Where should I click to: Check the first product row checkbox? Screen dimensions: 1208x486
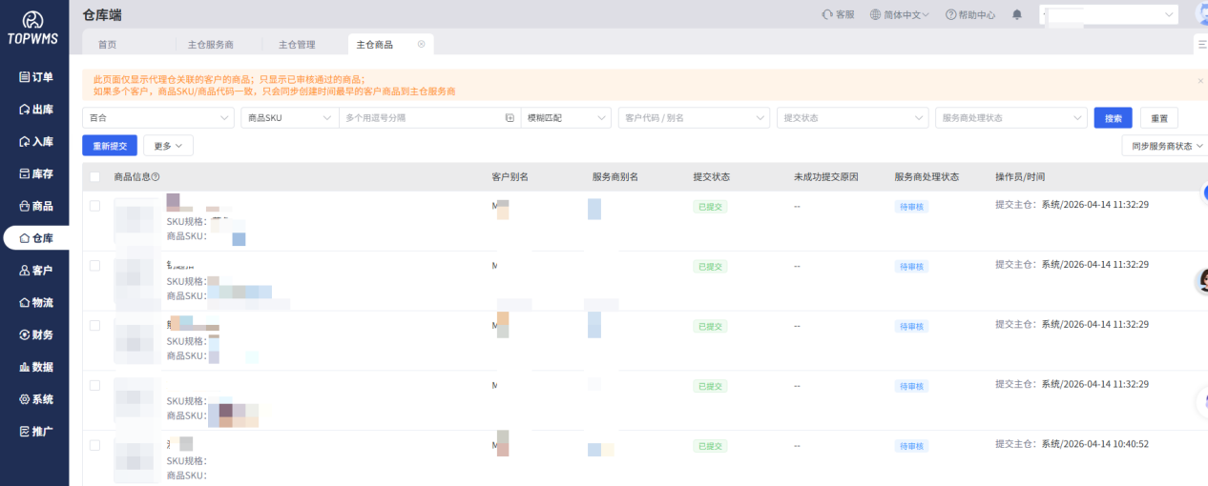94,206
